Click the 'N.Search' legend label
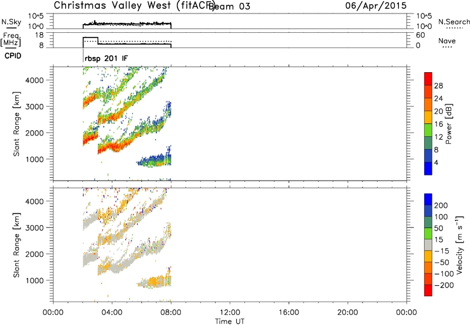 coord(454,22)
